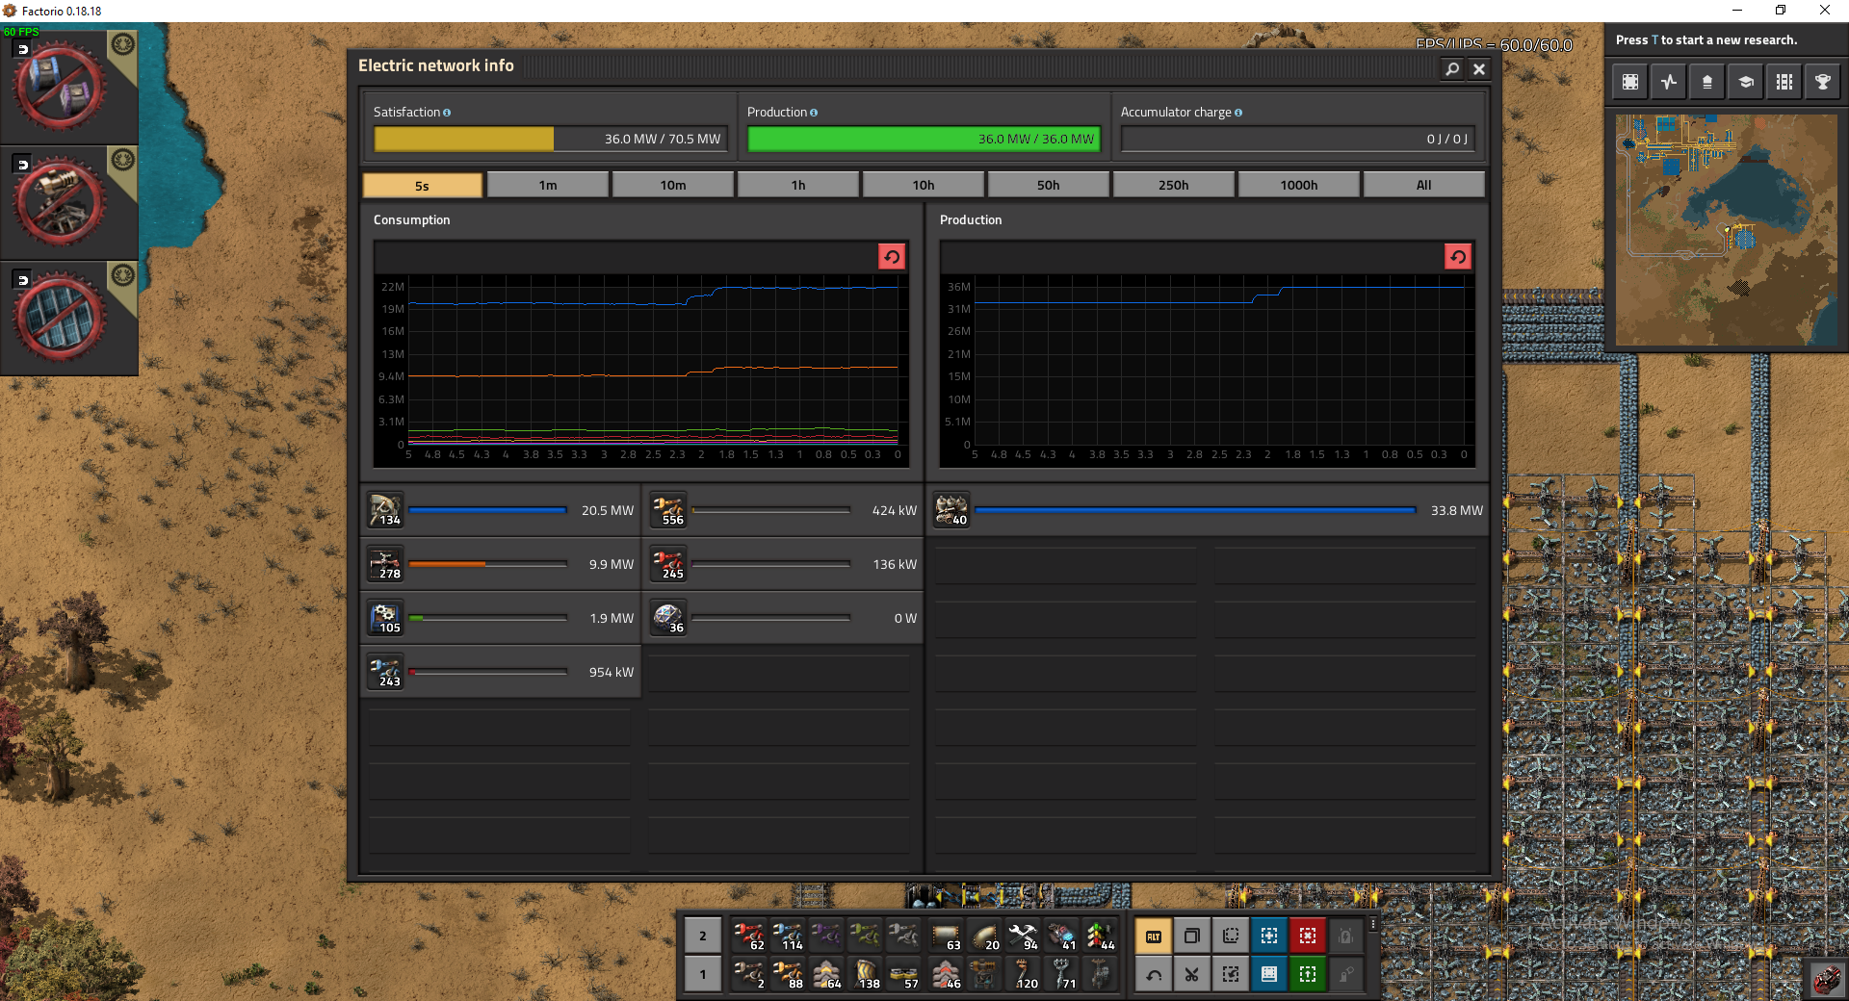1849x1001 pixels.
Task: Click info icon next to Production label
Action: click(x=814, y=113)
